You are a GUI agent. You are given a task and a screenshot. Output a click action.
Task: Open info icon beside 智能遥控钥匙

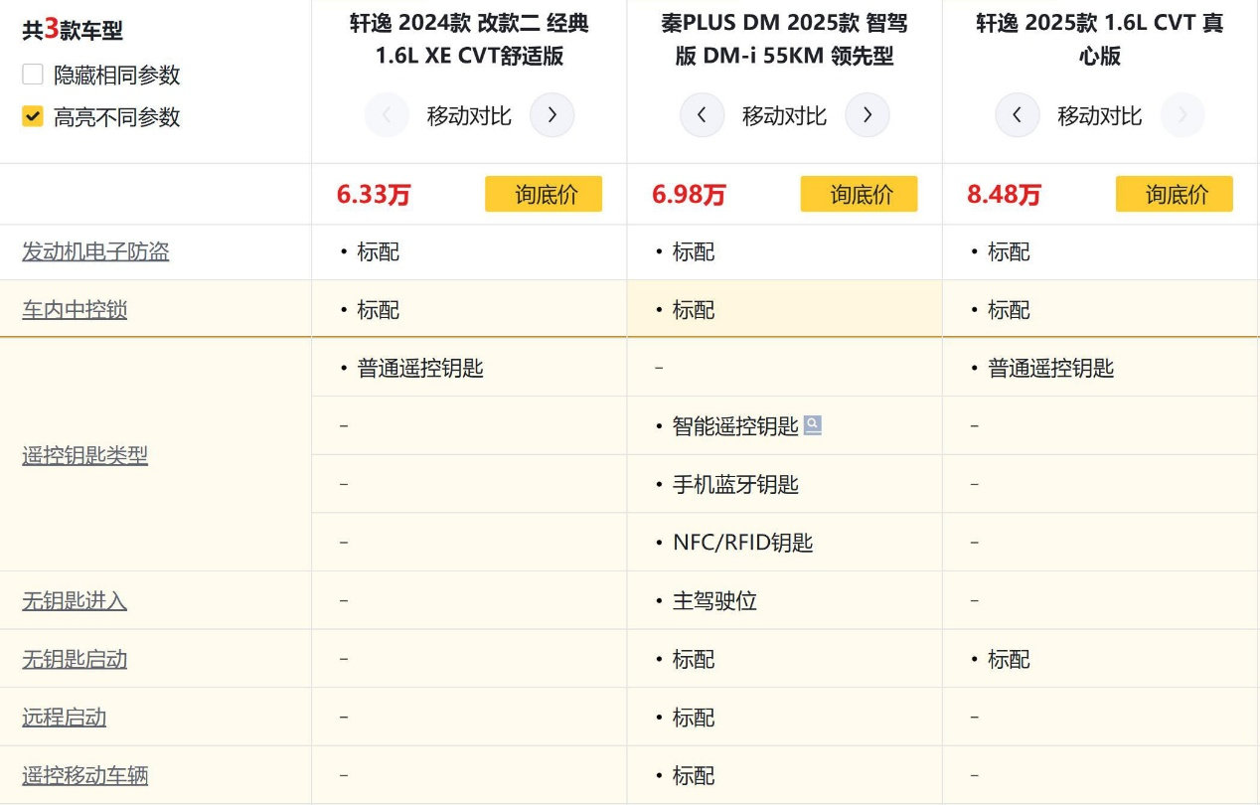pyautogui.click(x=813, y=425)
